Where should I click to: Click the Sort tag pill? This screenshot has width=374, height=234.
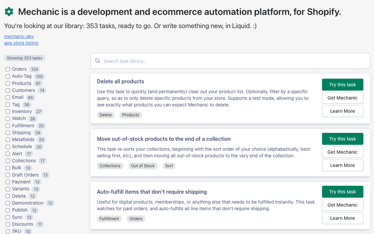(169, 166)
